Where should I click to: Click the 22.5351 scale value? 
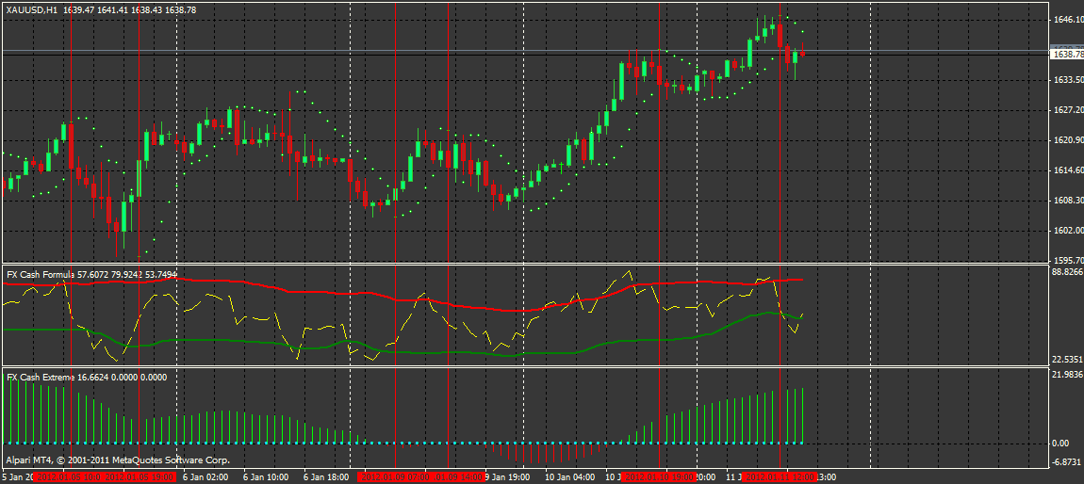tap(1066, 360)
